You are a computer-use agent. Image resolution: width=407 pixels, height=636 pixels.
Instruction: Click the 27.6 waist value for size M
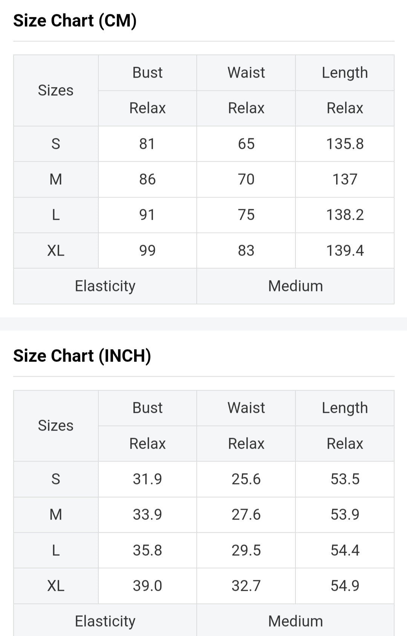(x=246, y=515)
